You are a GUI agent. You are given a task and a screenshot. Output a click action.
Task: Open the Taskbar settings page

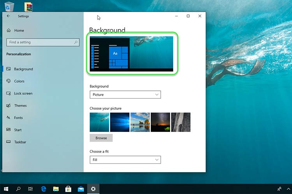20,142
